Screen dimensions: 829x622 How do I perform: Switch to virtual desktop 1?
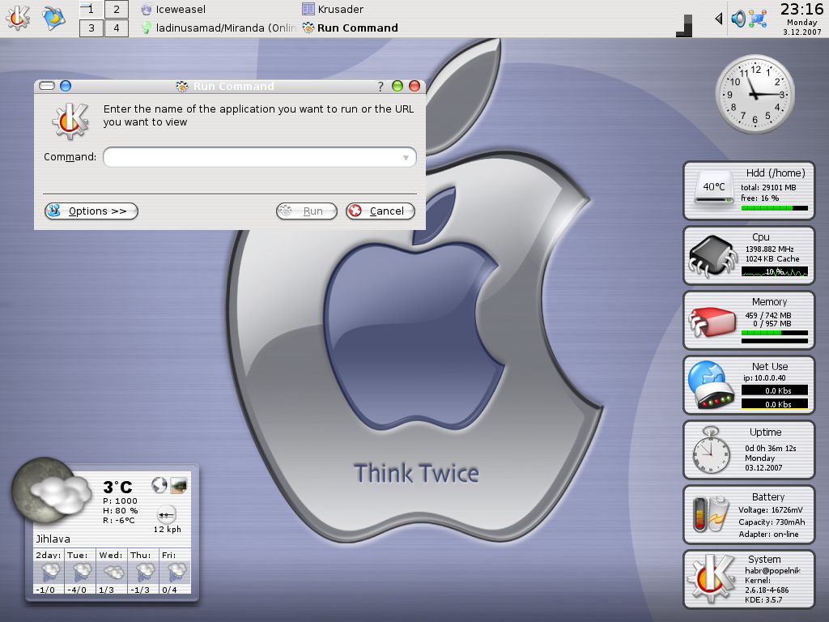pos(91,9)
